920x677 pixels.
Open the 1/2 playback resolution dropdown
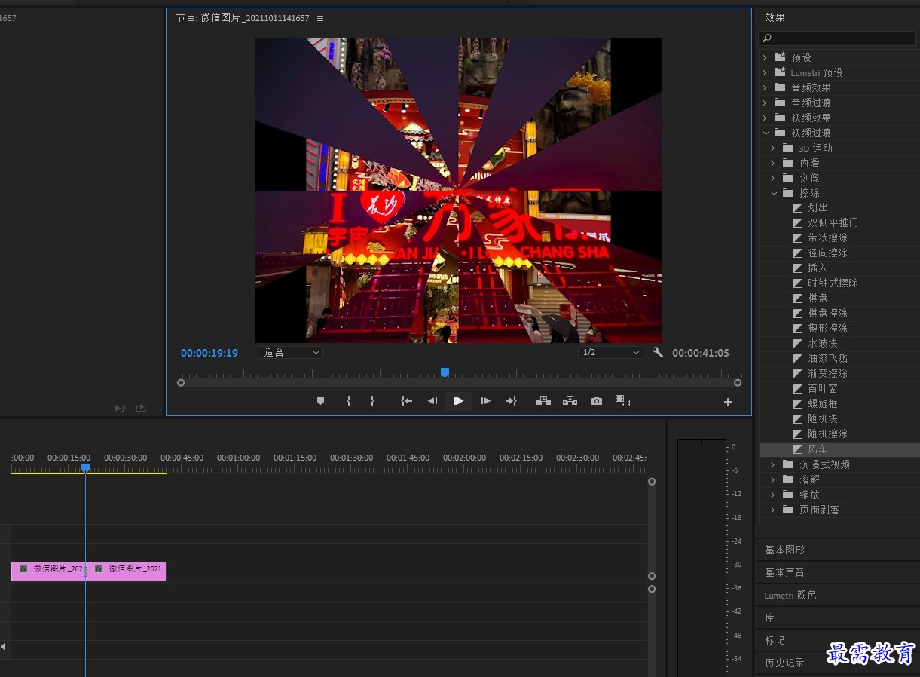[610, 352]
